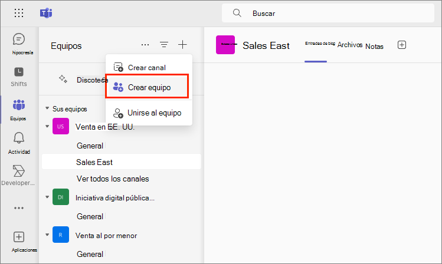
Task: Collapse the Venta en EE. UU. team
Action: point(47,126)
